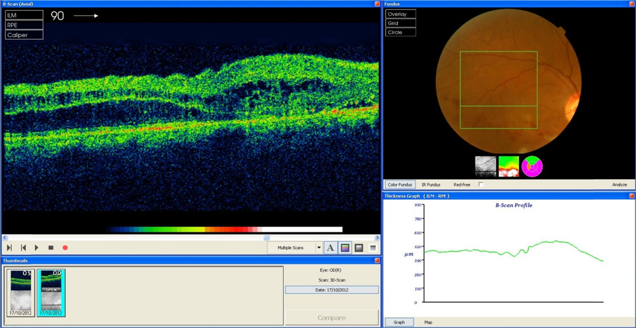Select the color palette display icon
Viewport: 636px width, 328px height.
345,248
